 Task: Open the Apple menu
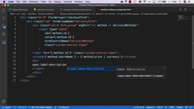tap(4, 2)
